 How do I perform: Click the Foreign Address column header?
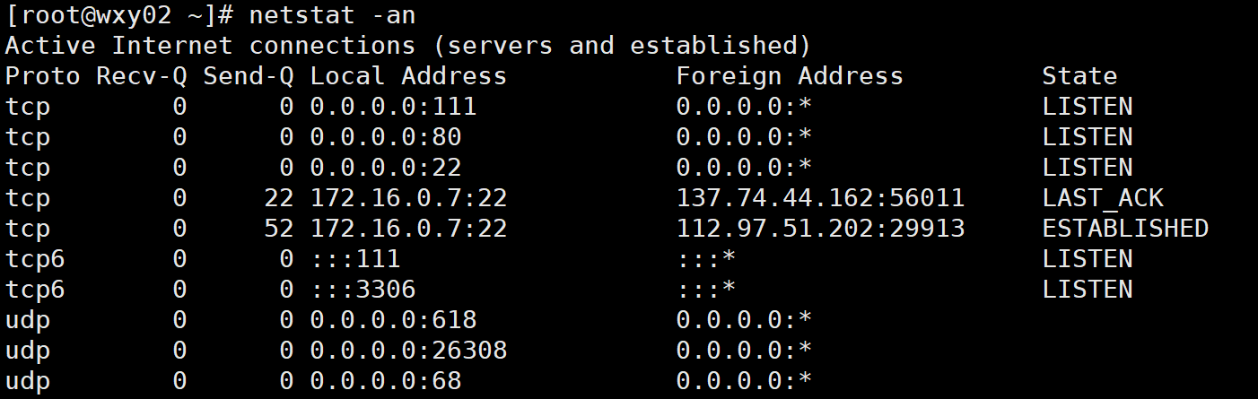(790, 75)
